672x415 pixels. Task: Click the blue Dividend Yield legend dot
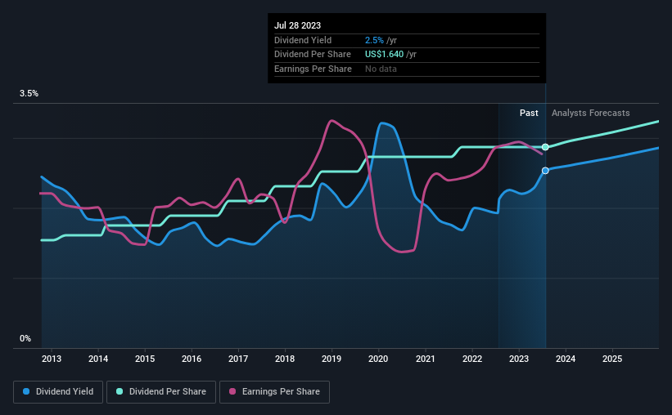(26, 391)
